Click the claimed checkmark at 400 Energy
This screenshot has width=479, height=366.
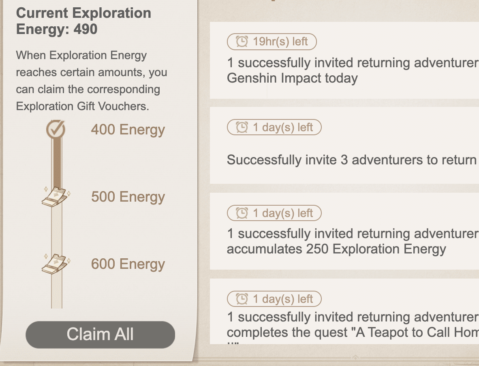[x=56, y=130]
